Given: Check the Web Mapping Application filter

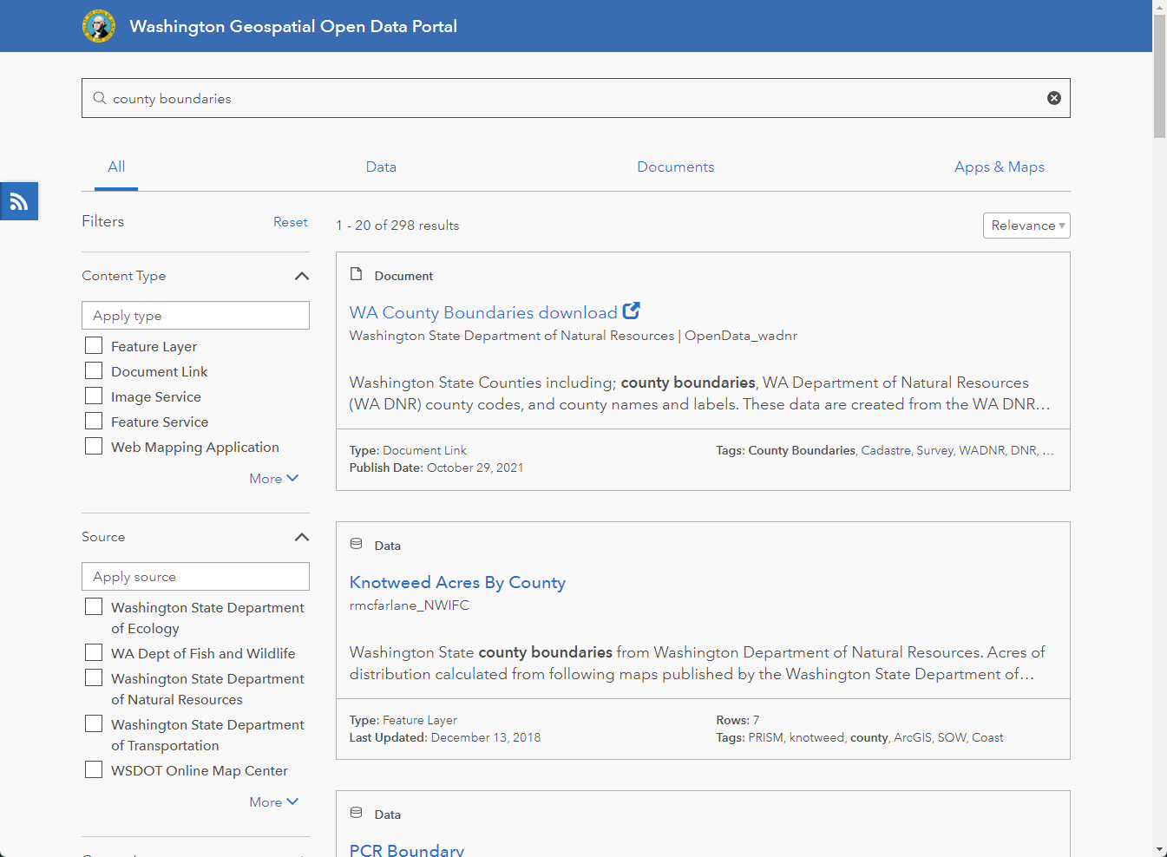Looking at the screenshot, I should tap(94, 446).
